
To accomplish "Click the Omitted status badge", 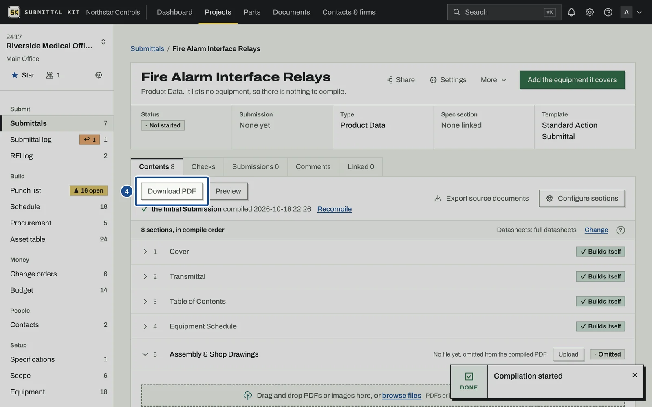I will click(x=607, y=354).
